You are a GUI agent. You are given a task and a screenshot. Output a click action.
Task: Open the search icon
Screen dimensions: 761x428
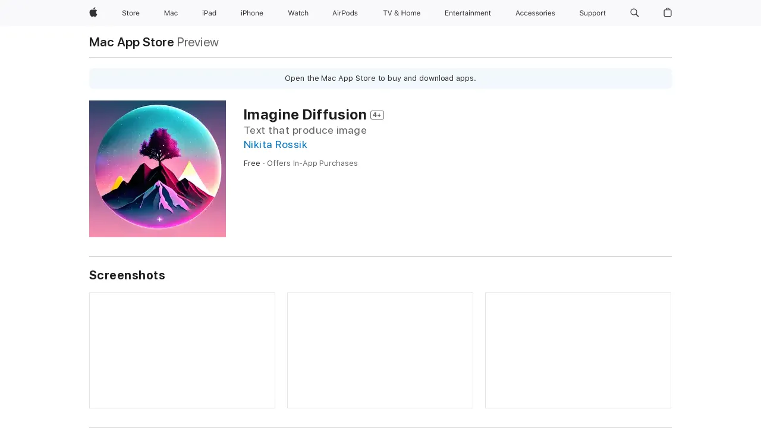coord(634,13)
